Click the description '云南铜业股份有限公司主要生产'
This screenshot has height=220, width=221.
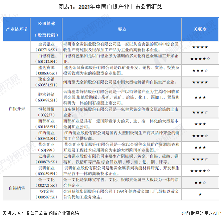click(x=121, y=159)
